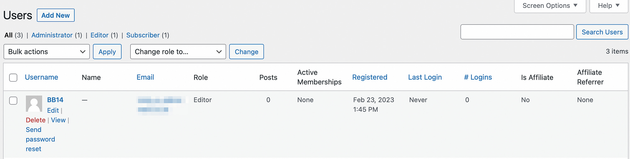Image resolution: width=630 pixels, height=159 pixels.
Task: Check the BB14 row checkbox
Action: [x=13, y=101]
